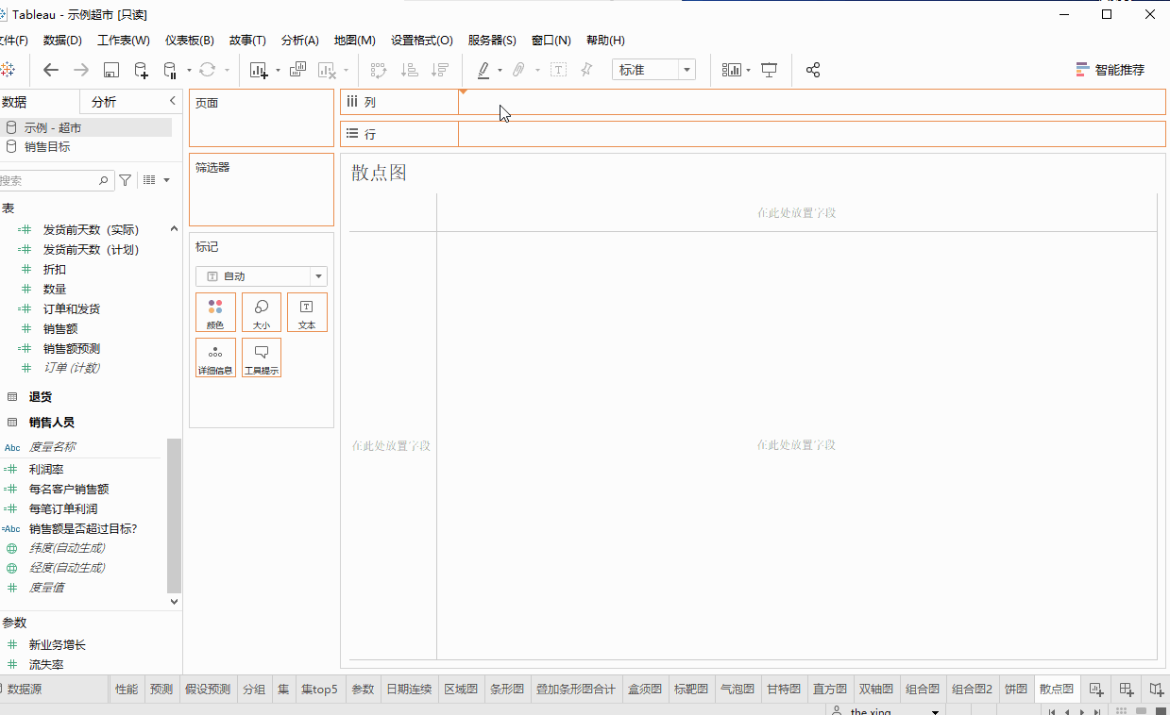Viewport: 1170px width, 715px height.
Task: Select the 销售额 measure field
Action: click(60, 328)
